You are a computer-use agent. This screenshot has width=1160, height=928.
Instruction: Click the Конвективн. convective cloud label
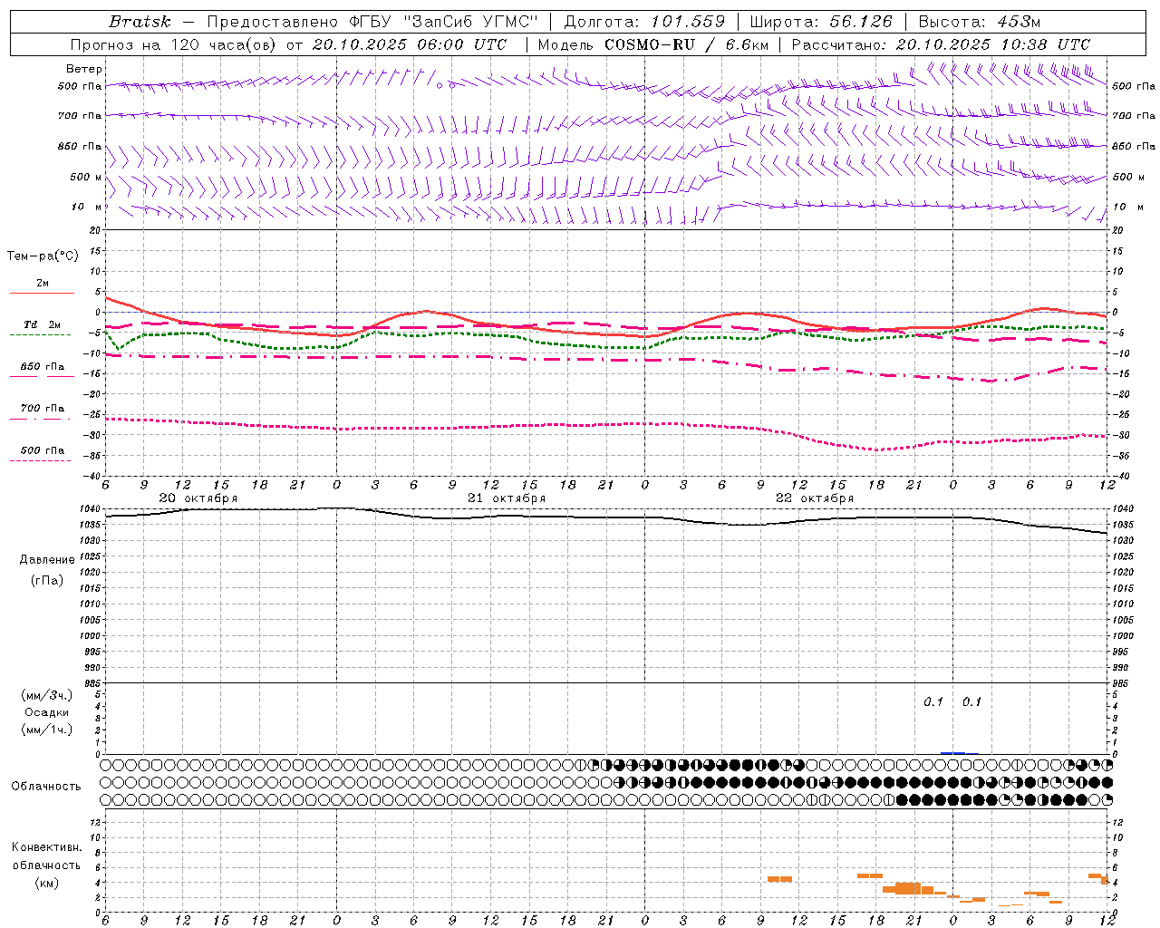47,847
